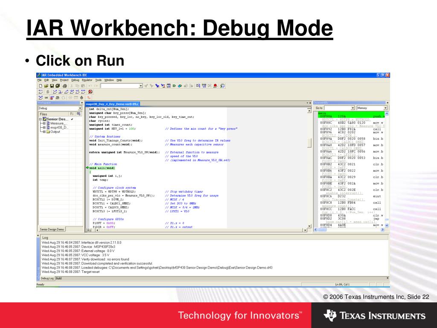Click the Save All icon
Viewport: 437px width, 328px height.
[58, 86]
